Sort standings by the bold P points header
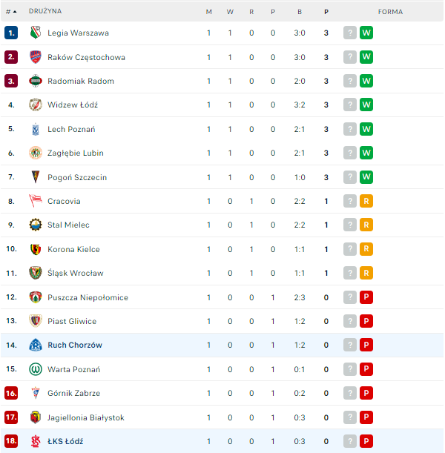The image size is (445, 453). (326, 12)
